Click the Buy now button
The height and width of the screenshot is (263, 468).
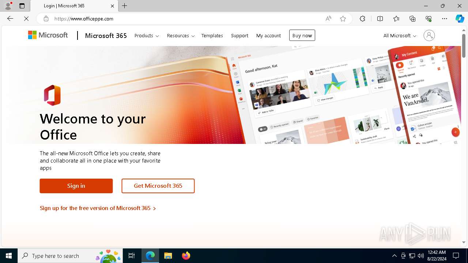pyautogui.click(x=302, y=35)
